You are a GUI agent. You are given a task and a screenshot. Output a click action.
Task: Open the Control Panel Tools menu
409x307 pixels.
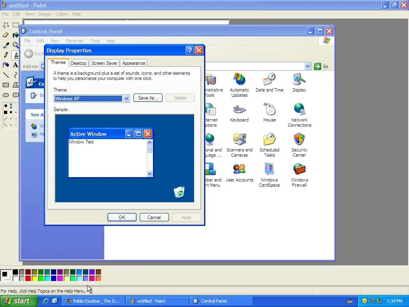(95, 41)
